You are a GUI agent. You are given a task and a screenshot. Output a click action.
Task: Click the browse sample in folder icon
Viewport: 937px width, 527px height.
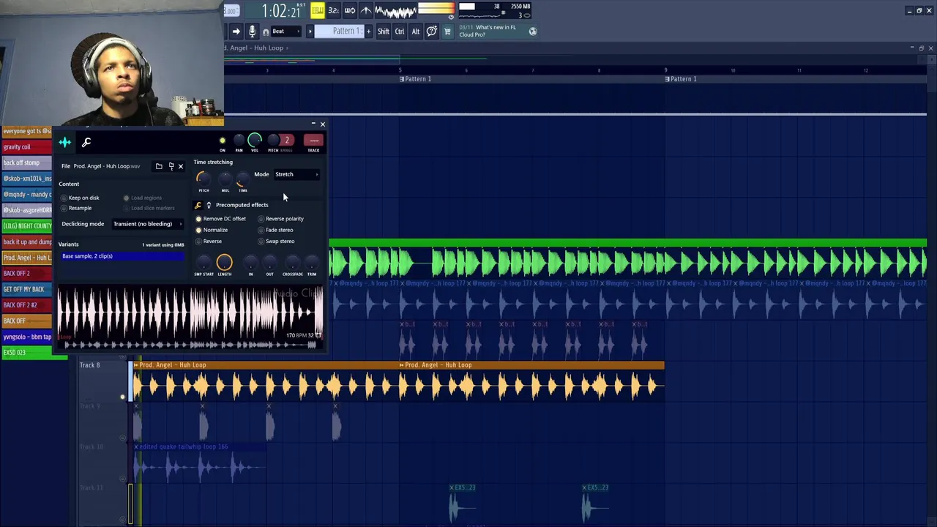(171, 166)
